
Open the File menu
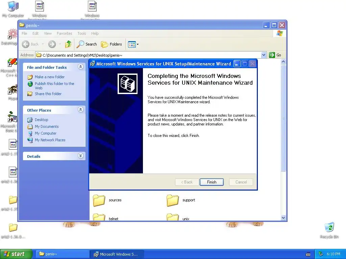(24, 33)
